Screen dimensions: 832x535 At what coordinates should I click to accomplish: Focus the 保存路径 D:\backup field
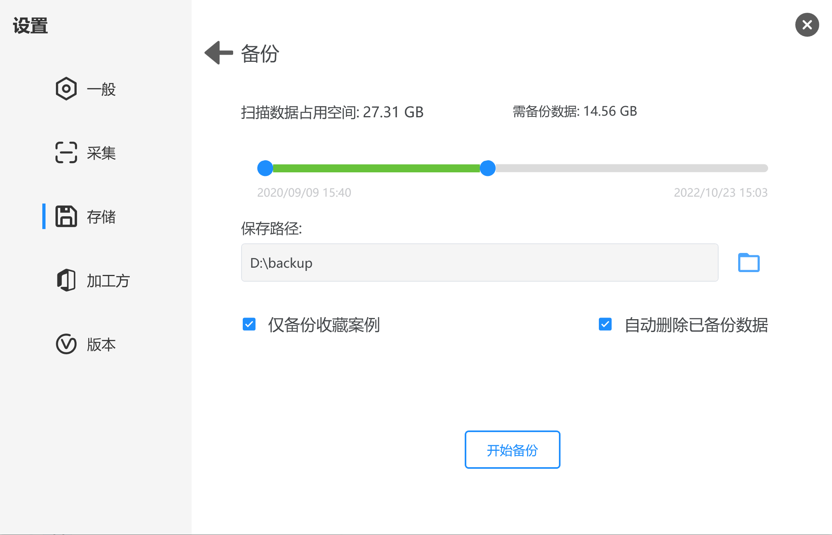click(x=479, y=263)
